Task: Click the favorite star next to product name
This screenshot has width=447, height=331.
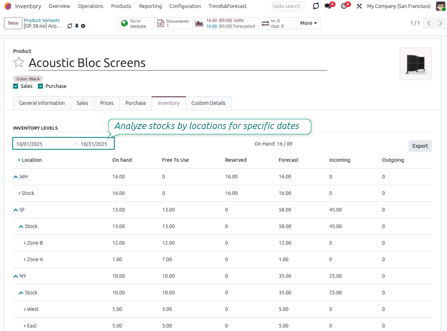Action: point(19,63)
